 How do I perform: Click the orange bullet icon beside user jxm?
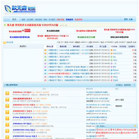(x=112, y=50)
